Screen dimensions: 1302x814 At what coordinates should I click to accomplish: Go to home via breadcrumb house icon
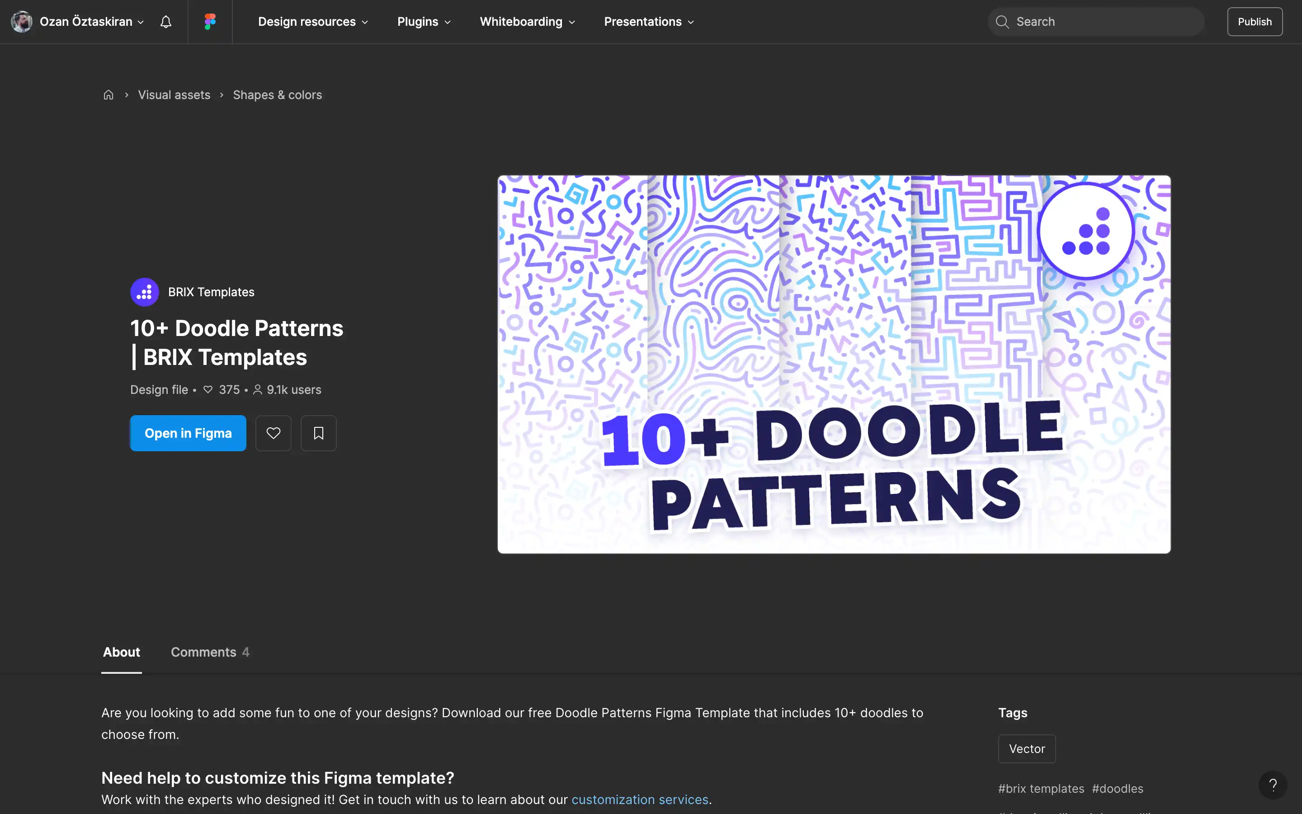click(x=108, y=95)
